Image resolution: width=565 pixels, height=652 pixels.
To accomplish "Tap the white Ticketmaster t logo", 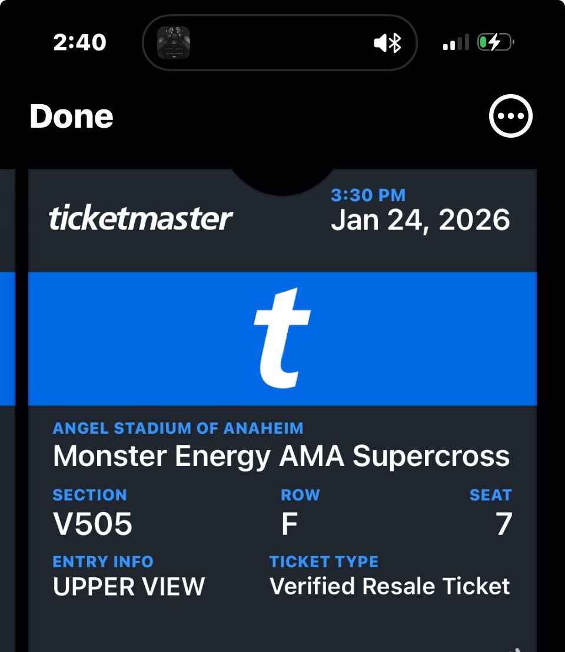I will (x=282, y=338).
